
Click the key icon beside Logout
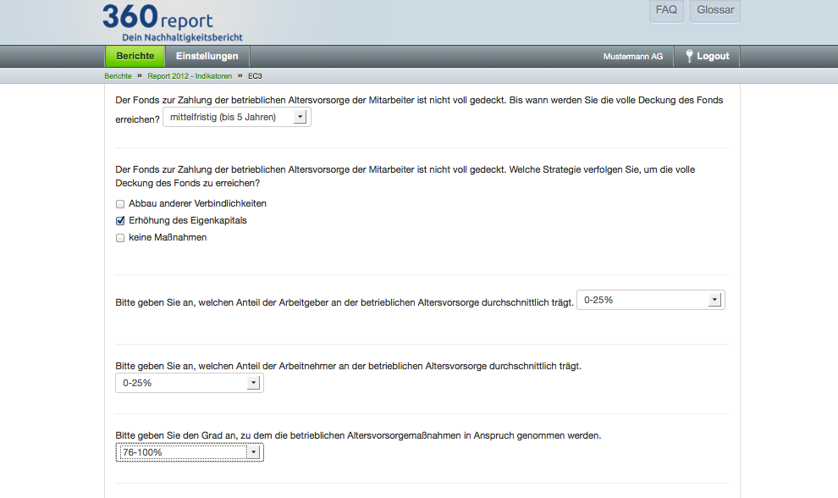point(690,56)
